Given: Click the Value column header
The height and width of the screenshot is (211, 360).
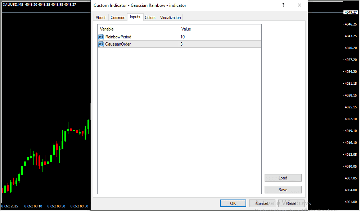Looking at the screenshot, I should click(x=220, y=29).
